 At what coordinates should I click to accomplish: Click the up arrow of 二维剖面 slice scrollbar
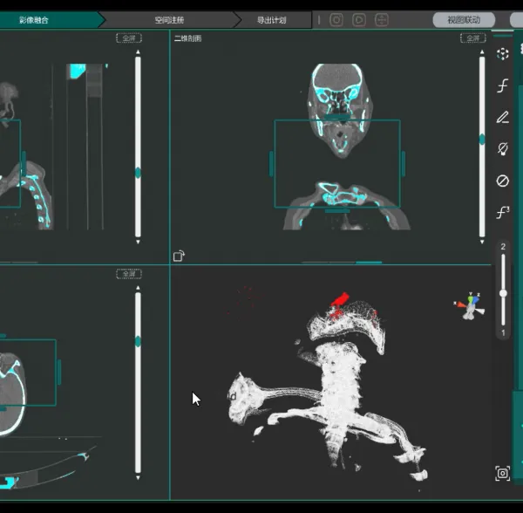pyautogui.click(x=482, y=52)
